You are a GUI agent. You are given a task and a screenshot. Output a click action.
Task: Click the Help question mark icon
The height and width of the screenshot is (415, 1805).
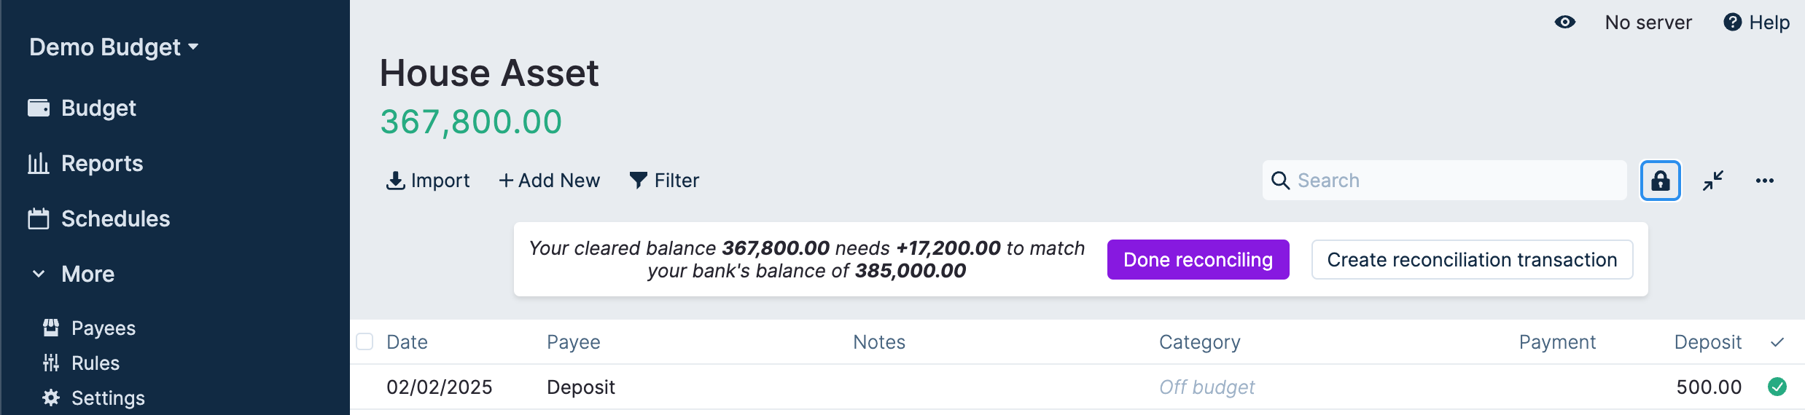1732,23
